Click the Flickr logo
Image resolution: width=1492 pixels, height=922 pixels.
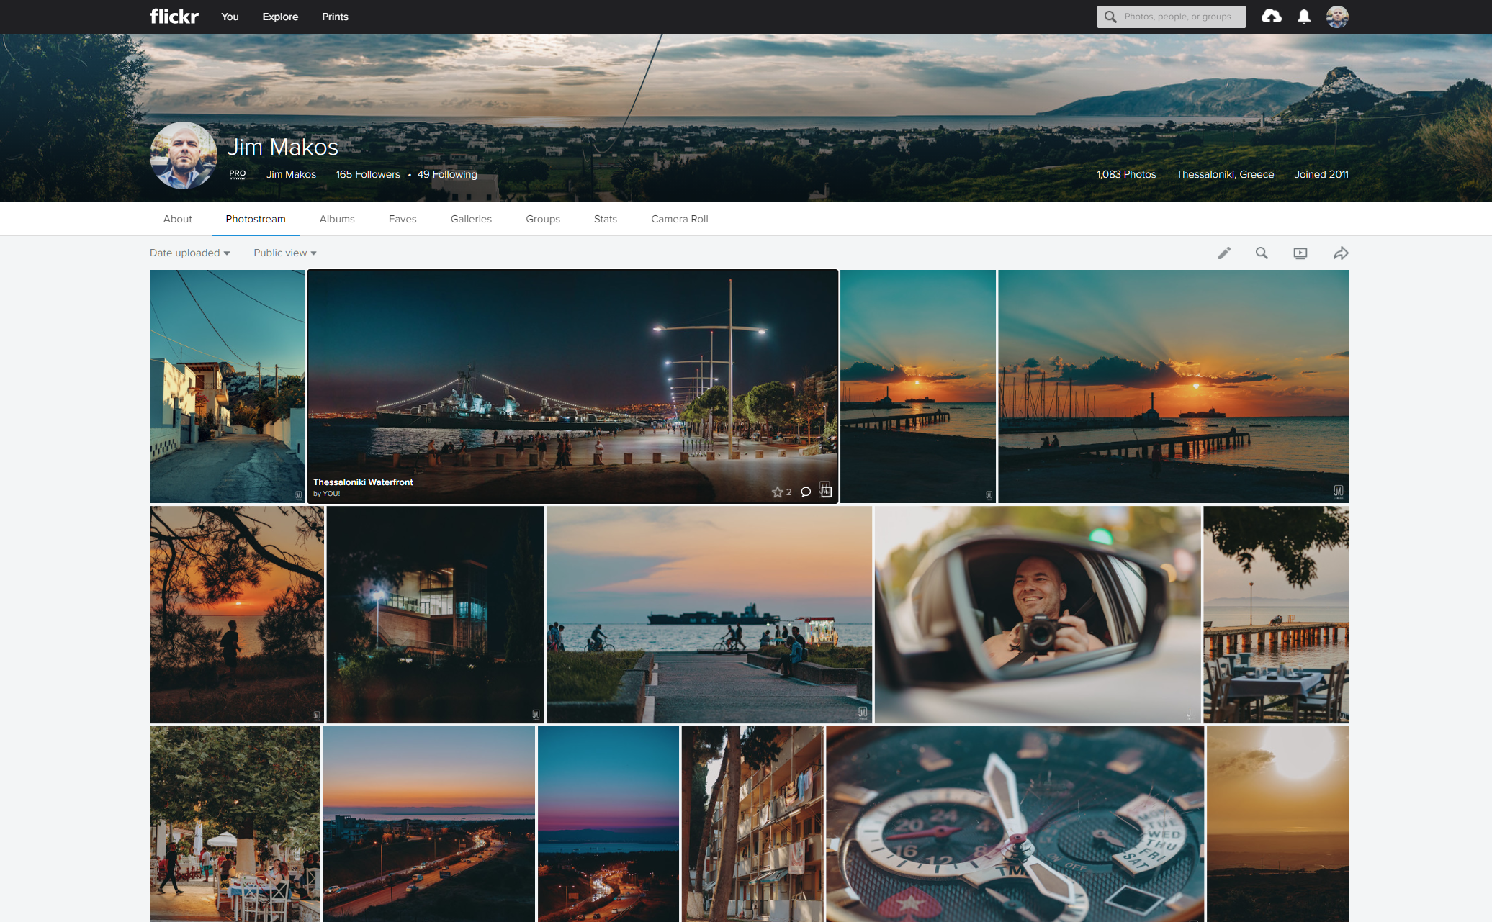(x=174, y=17)
